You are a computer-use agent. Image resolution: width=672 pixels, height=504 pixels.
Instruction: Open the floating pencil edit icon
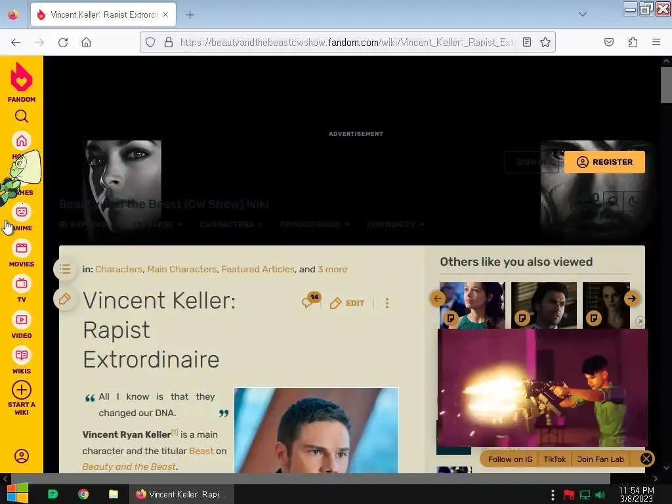pos(65,299)
